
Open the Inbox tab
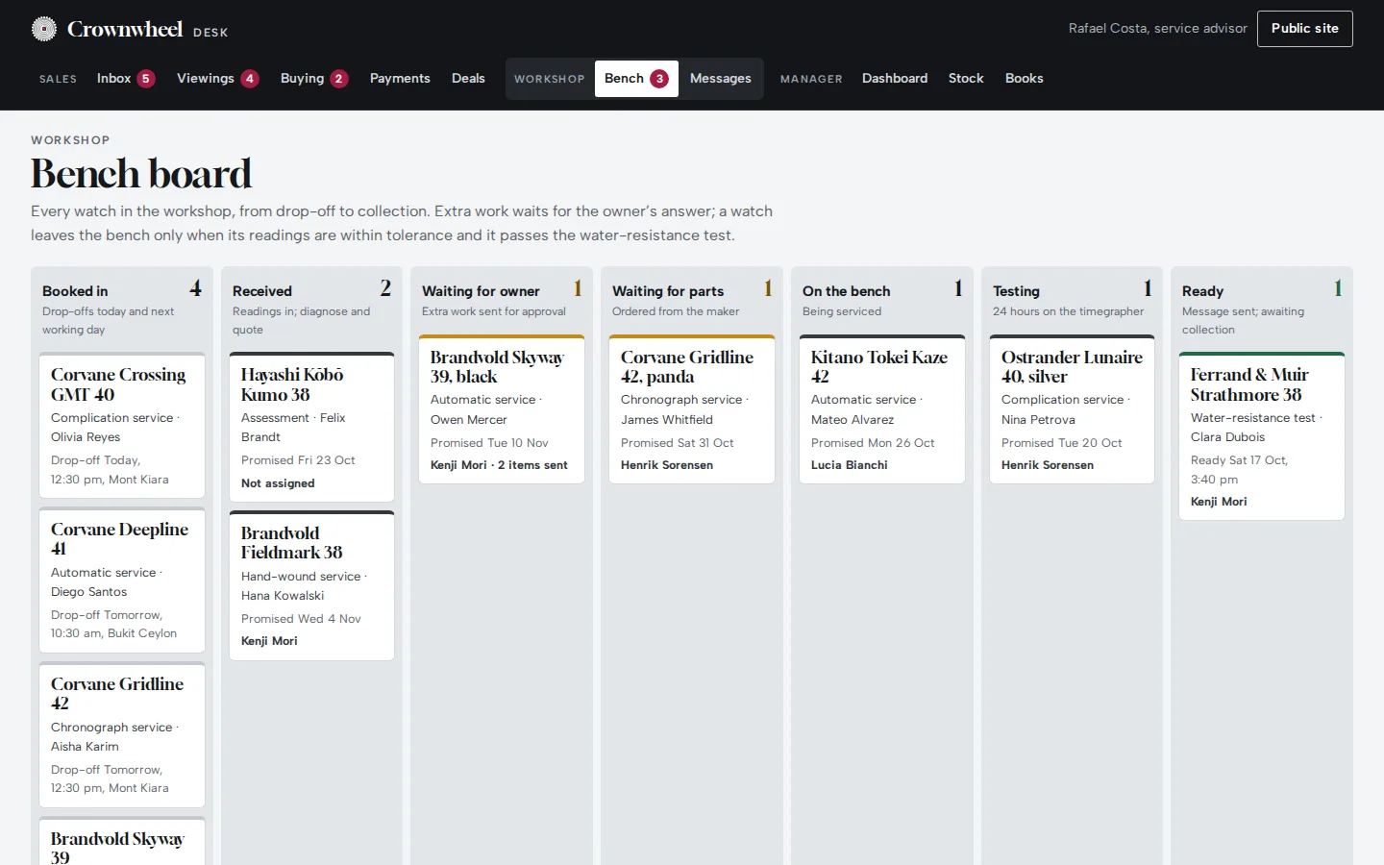(126, 79)
